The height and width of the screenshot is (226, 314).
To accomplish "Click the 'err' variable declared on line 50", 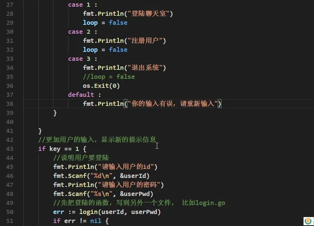I will [x=59, y=212].
